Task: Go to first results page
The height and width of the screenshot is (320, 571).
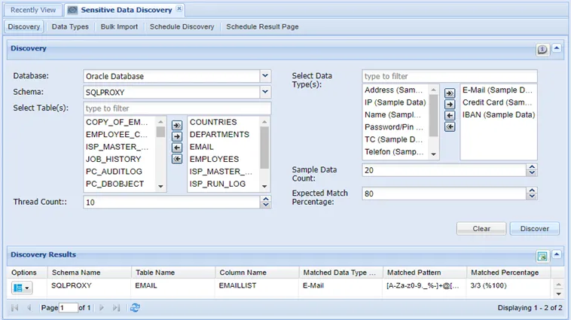Action: pyautogui.click(x=14, y=308)
